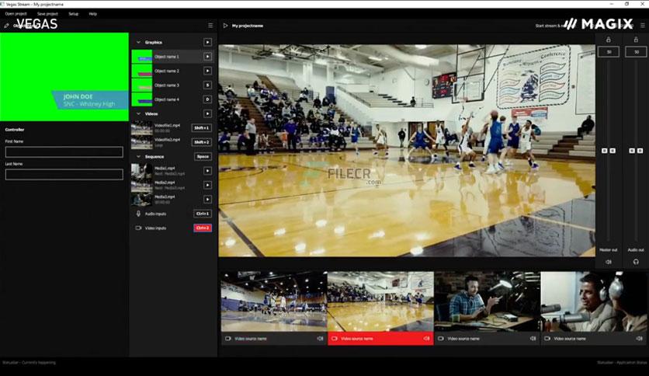This screenshot has height=376, width=649.
Task: Click the Master out fader right handle
Action: click(613, 151)
